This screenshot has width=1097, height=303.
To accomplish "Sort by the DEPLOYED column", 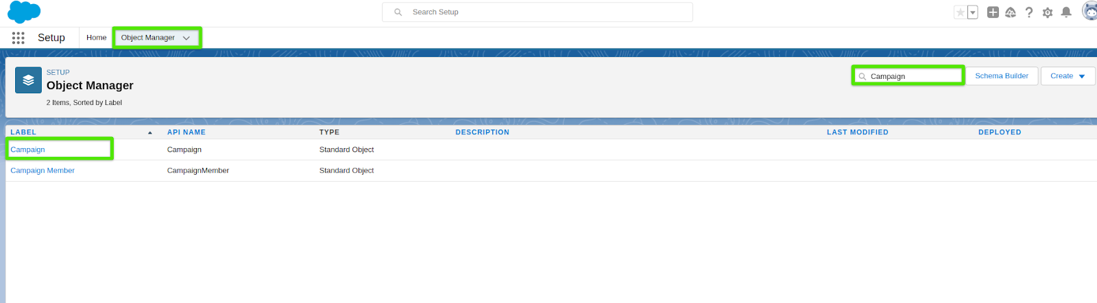I will 1000,132.
